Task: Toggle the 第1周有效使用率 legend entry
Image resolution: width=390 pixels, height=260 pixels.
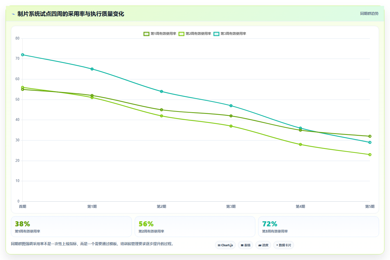Action: coord(160,34)
